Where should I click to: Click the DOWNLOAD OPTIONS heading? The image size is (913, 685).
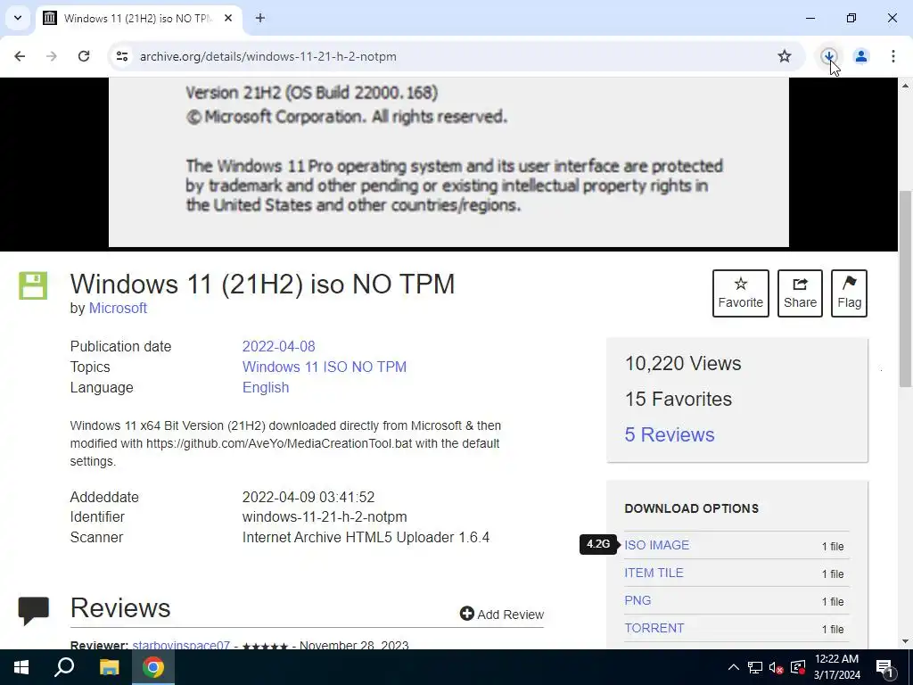[692, 508]
